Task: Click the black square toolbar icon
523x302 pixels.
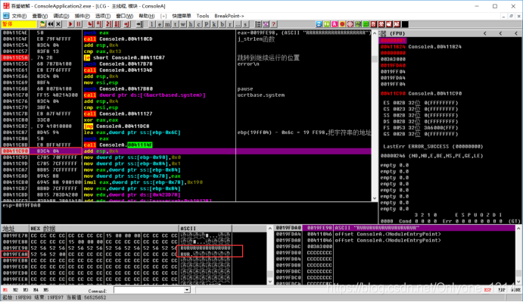Action: [x=405, y=24]
